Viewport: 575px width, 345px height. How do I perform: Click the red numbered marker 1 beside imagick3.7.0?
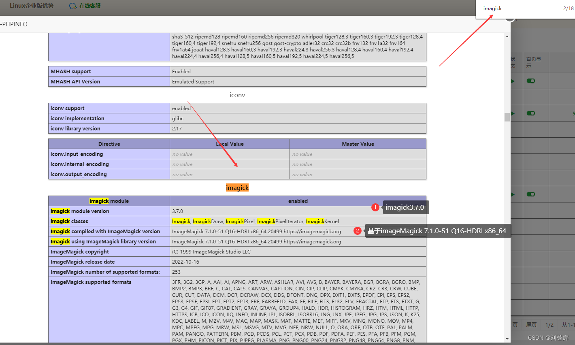[375, 207]
